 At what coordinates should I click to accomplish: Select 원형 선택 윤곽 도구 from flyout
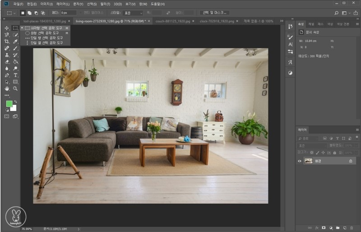pyautogui.click(x=44, y=33)
